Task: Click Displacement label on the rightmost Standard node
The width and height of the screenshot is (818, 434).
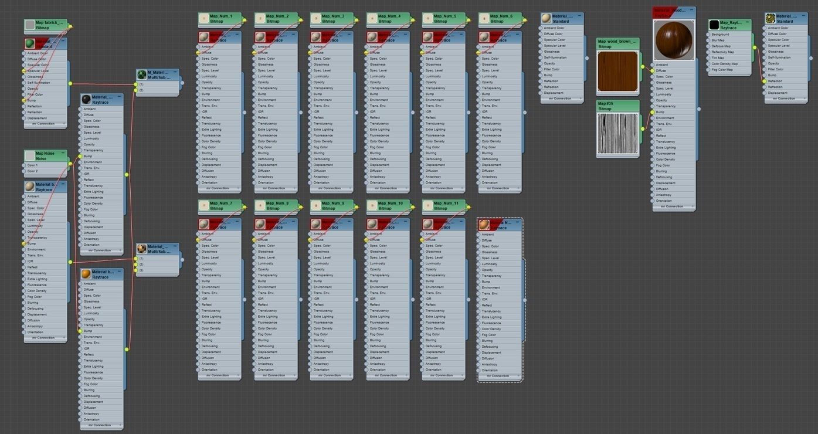Action: (x=778, y=93)
